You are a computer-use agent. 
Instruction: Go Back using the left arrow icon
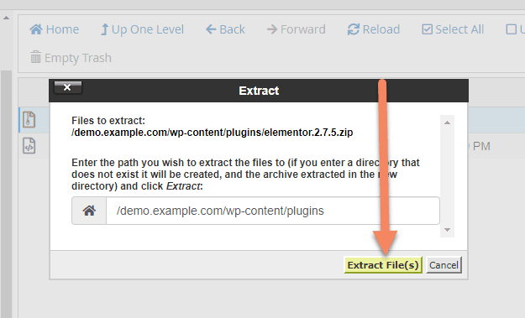pyautogui.click(x=211, y=29)
